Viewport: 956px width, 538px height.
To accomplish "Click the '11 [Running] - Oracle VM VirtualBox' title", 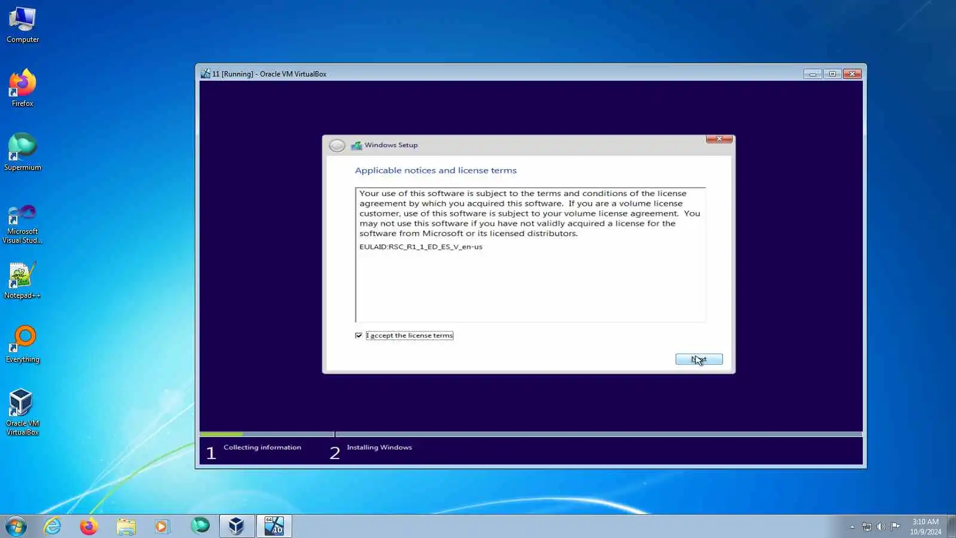I will coord(269,74).
